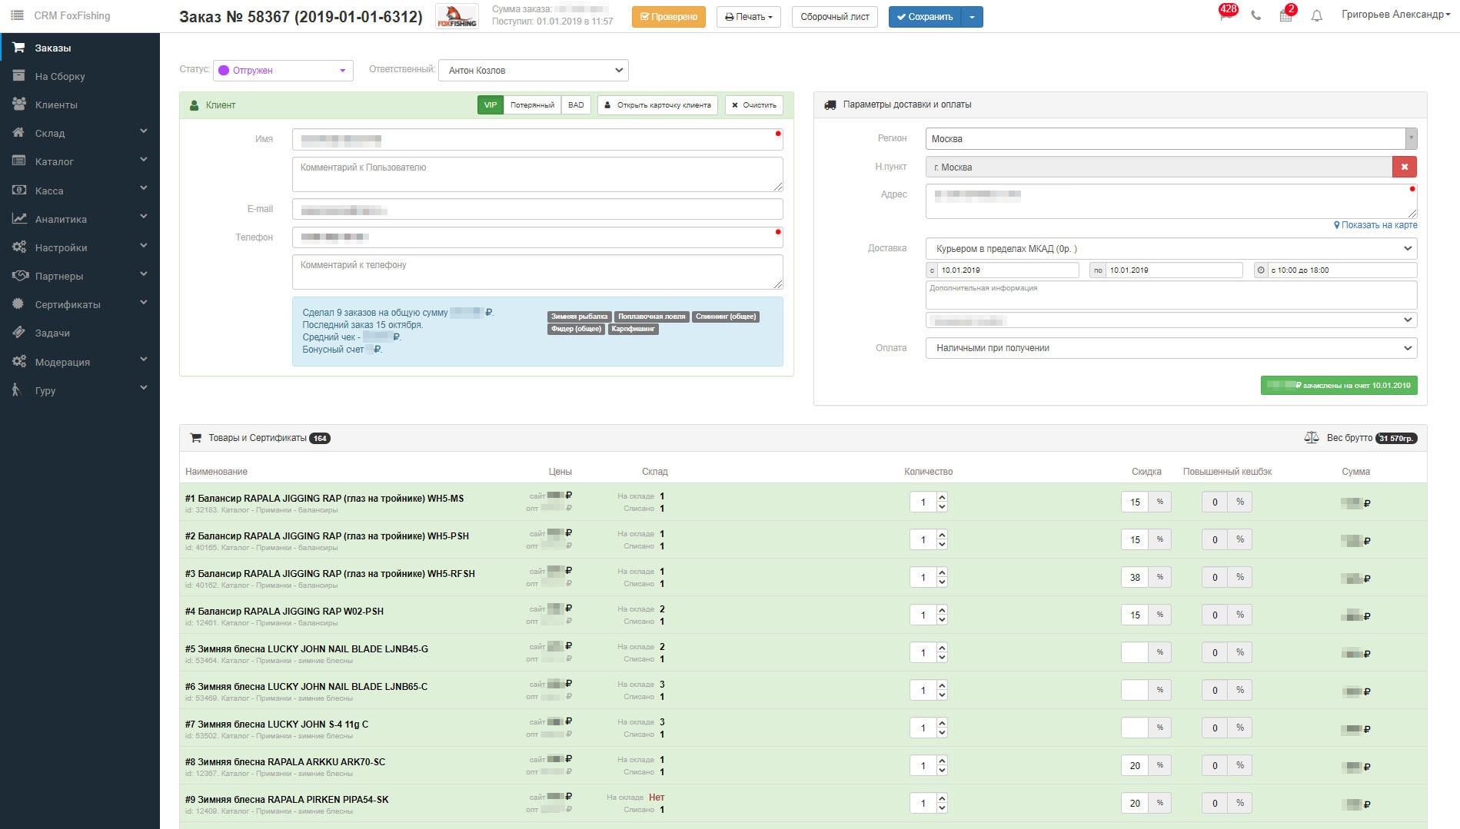
Task: Click the Партнеры handshake icon
Action: [18, 276]
